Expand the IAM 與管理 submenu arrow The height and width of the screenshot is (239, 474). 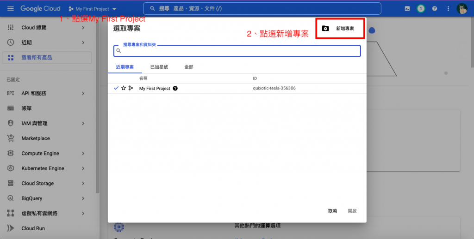tap(83, 123)
